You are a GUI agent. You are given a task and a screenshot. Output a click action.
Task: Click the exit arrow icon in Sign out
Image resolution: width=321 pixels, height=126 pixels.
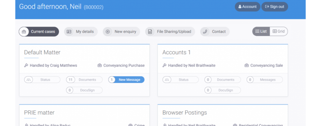267,7
